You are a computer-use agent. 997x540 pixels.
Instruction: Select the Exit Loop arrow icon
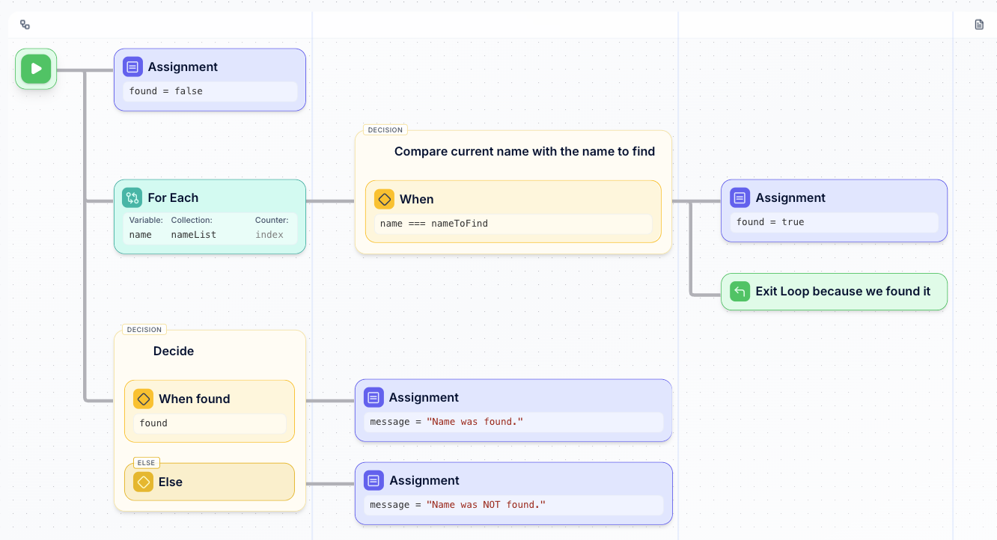pyautogui.click(x=740, y=291)
